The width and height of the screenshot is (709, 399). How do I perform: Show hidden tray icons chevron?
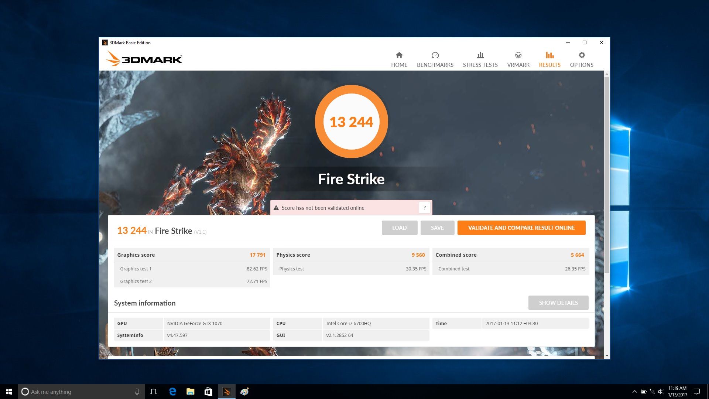[x=634, y=392]
